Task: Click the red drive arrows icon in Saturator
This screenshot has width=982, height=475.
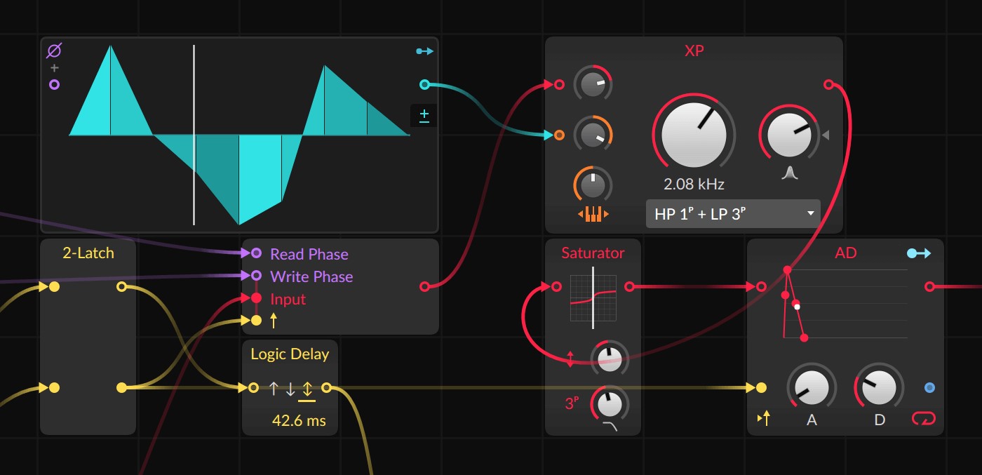Action: [x=570, y=359]
